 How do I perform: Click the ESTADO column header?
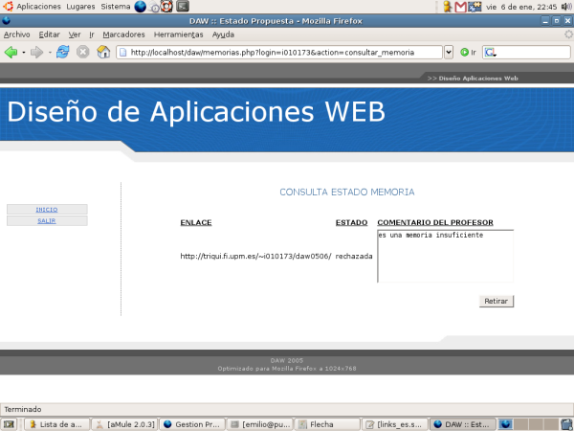click(351, 222)
